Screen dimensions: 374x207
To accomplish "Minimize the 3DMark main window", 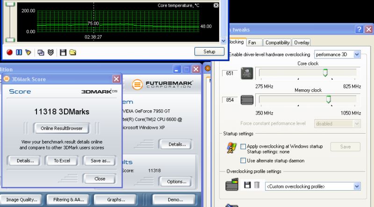I will coord(177,70).
